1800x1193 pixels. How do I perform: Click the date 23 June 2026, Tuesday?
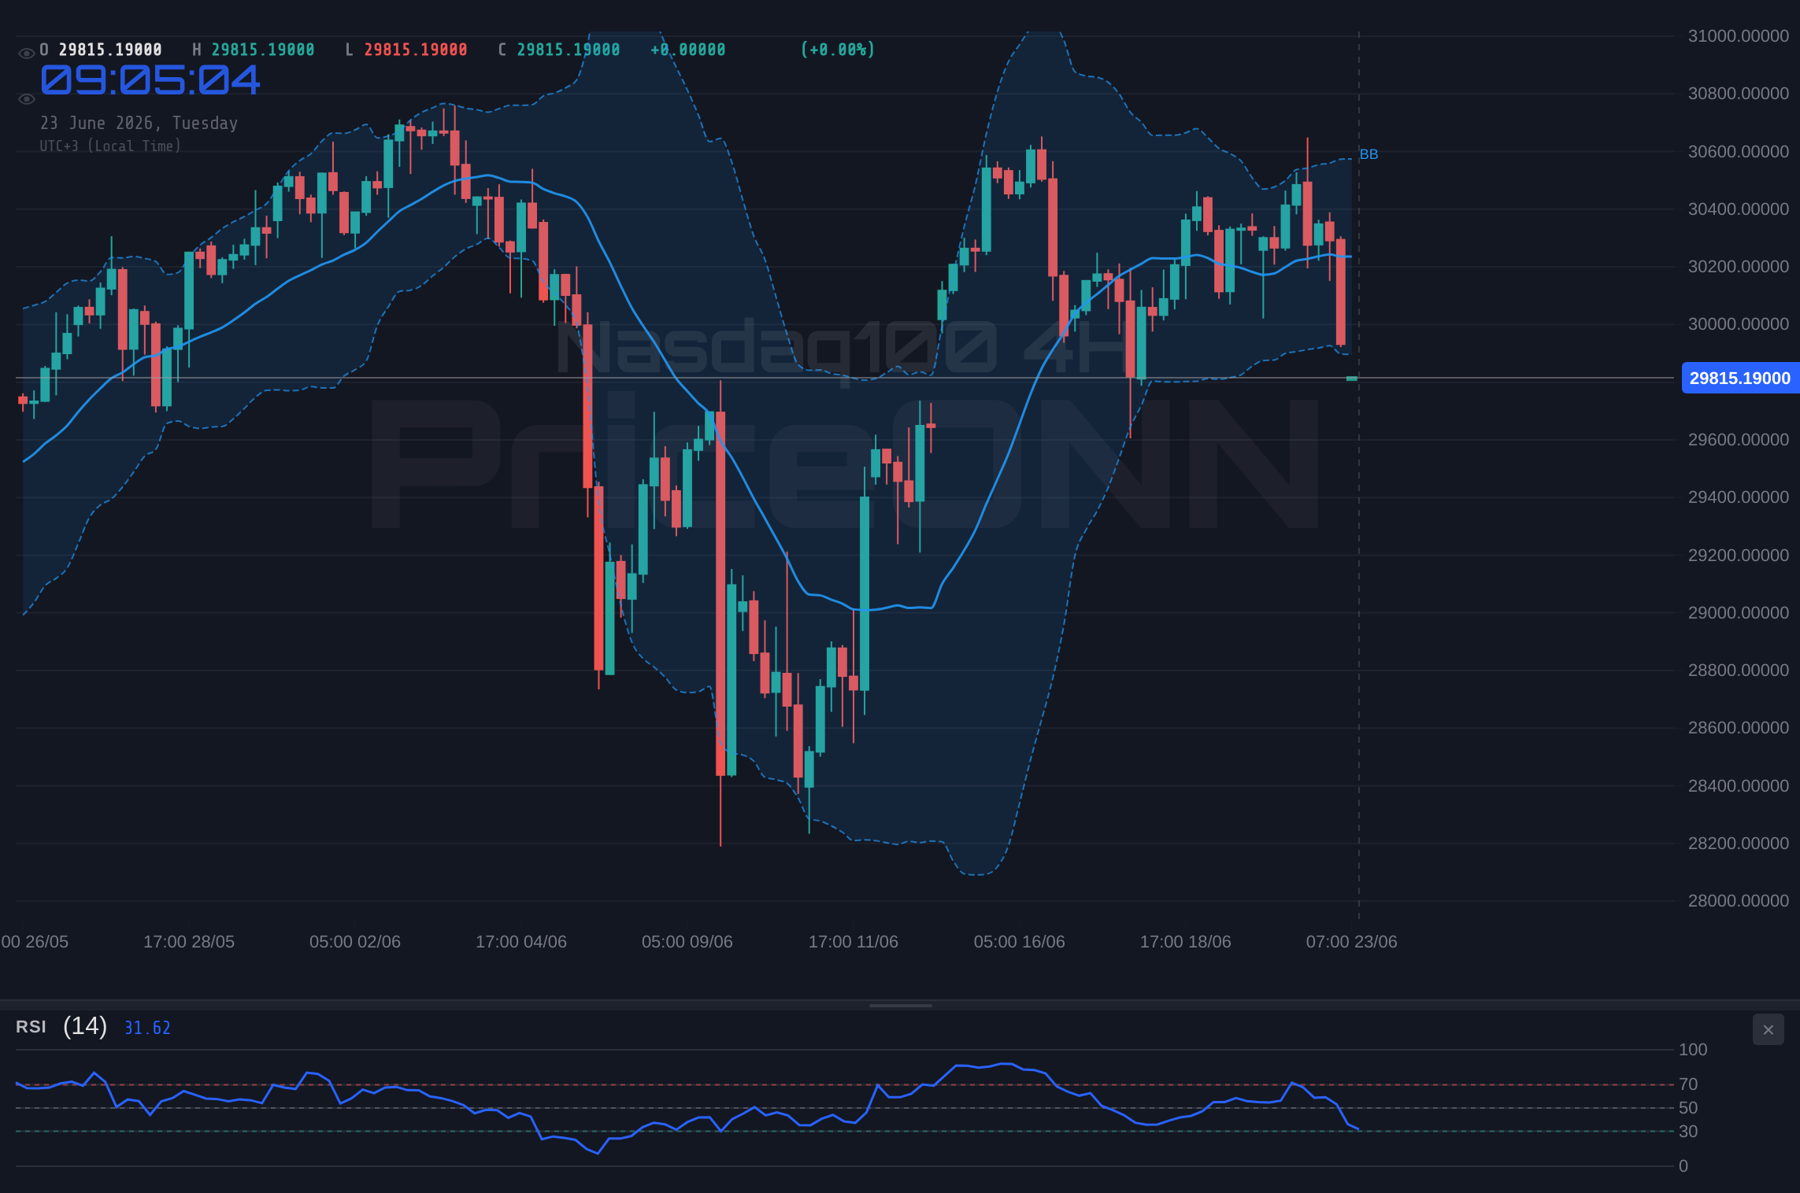coord(139,123)
